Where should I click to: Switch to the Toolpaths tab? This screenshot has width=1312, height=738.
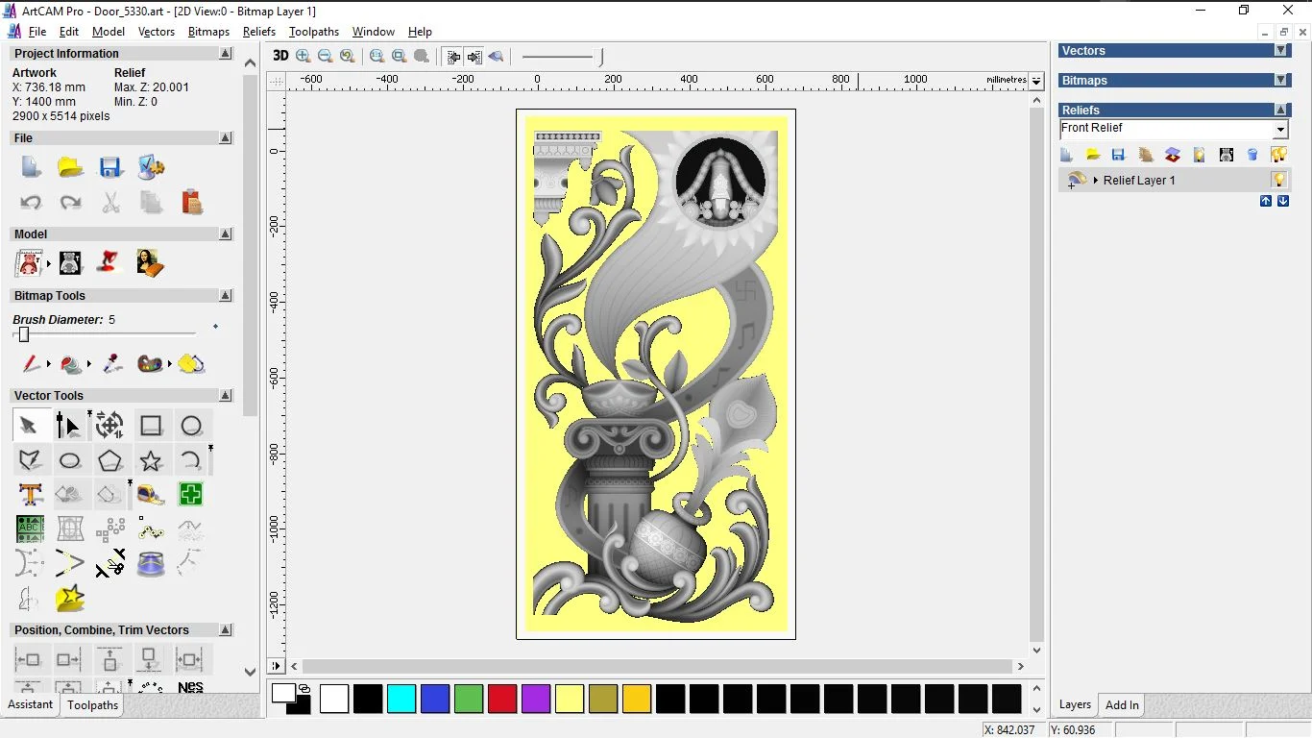(x=92, y=705)
